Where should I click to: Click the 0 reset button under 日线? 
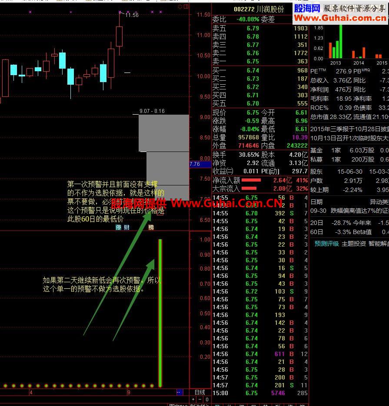click(207, 399)
